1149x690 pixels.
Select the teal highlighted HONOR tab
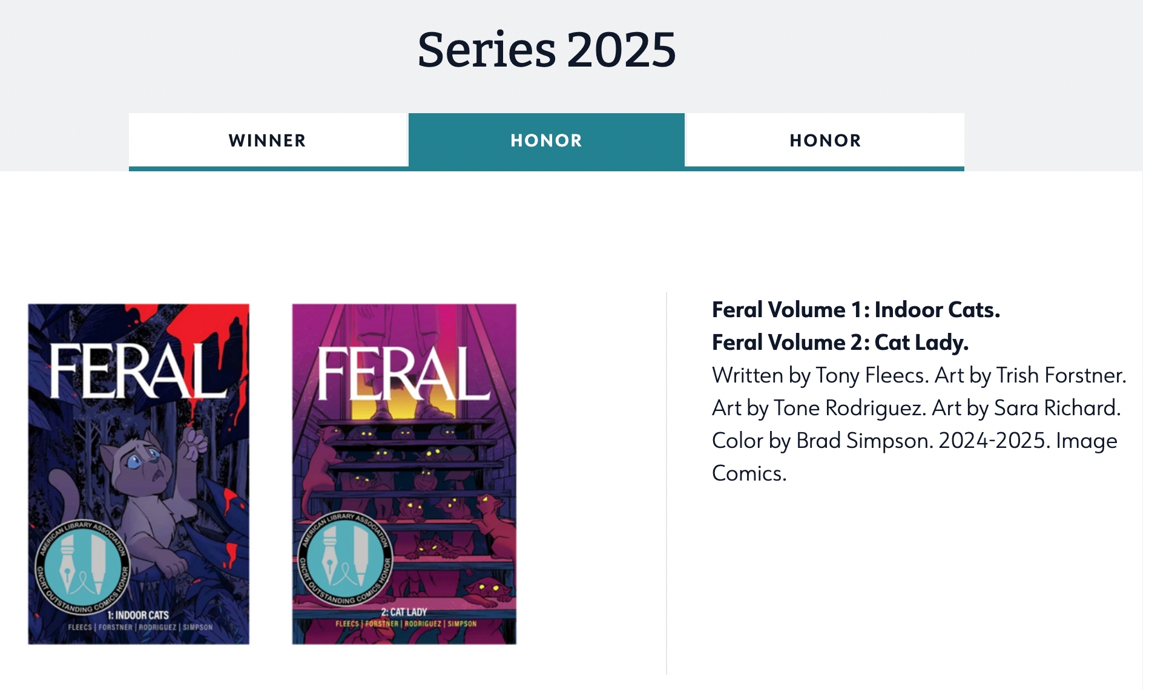coord(546,140)
